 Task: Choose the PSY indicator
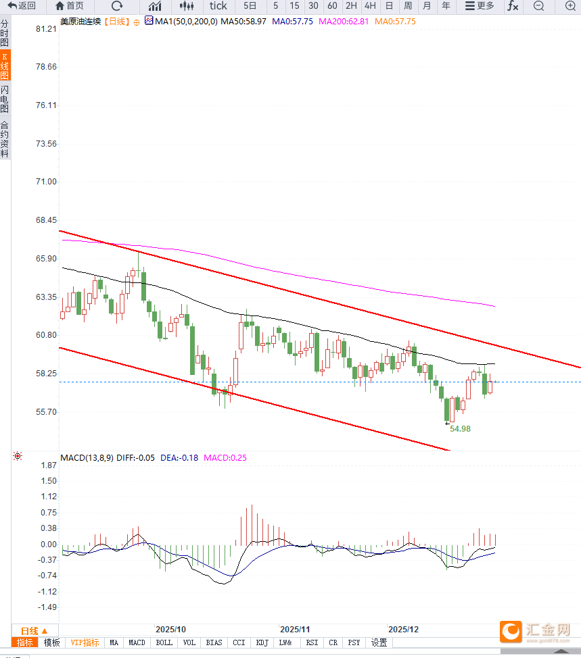tap(354, 642)
